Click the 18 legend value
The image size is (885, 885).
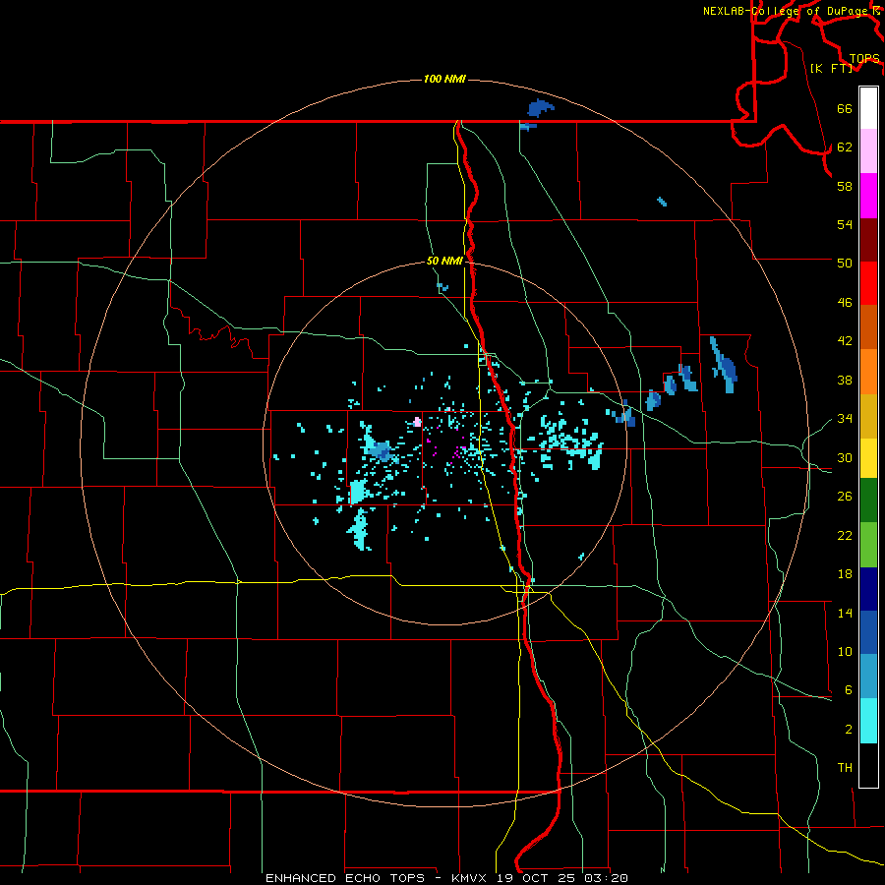point(845,574)
